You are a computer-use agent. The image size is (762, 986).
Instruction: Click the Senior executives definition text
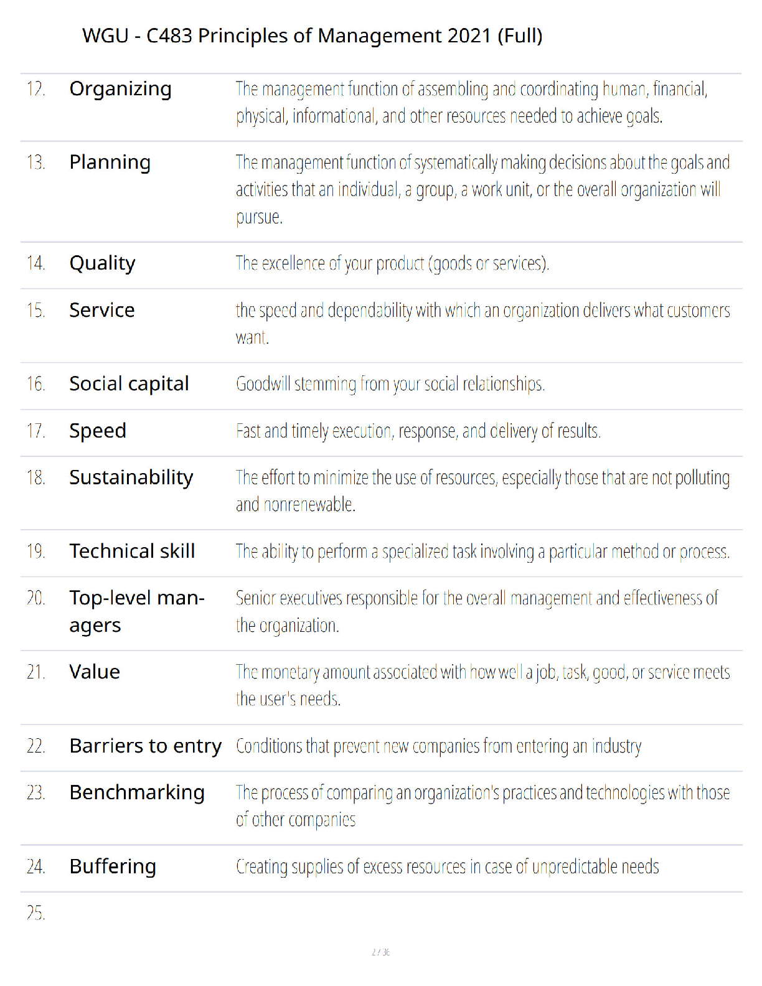[x=477, y=611]
